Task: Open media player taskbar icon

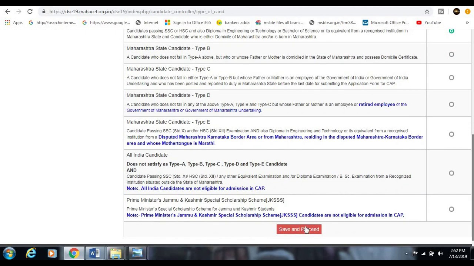Action: pyautogui.click(x=52, y=253)
